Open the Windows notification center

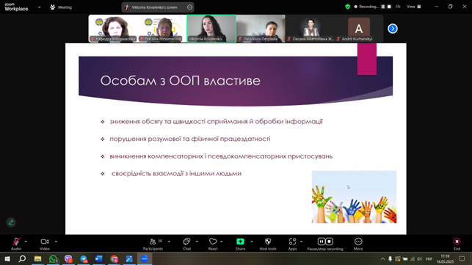(x=462, y=258)
